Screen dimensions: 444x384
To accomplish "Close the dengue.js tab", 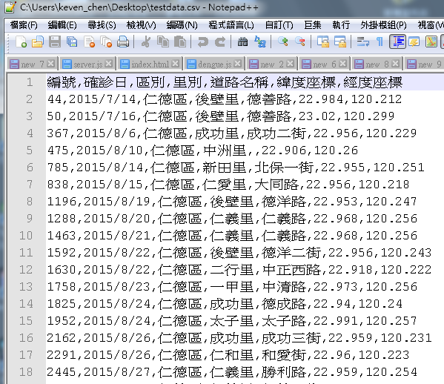I will tap(238, 64).
